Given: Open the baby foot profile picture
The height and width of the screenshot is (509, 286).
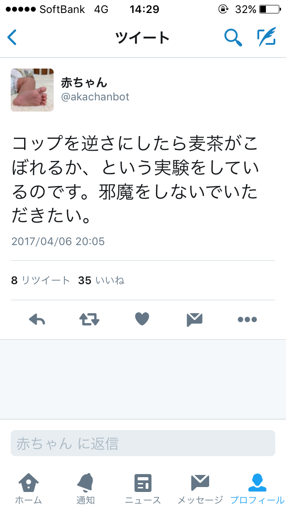Looking at the screenshot, I should pos(32,90).
